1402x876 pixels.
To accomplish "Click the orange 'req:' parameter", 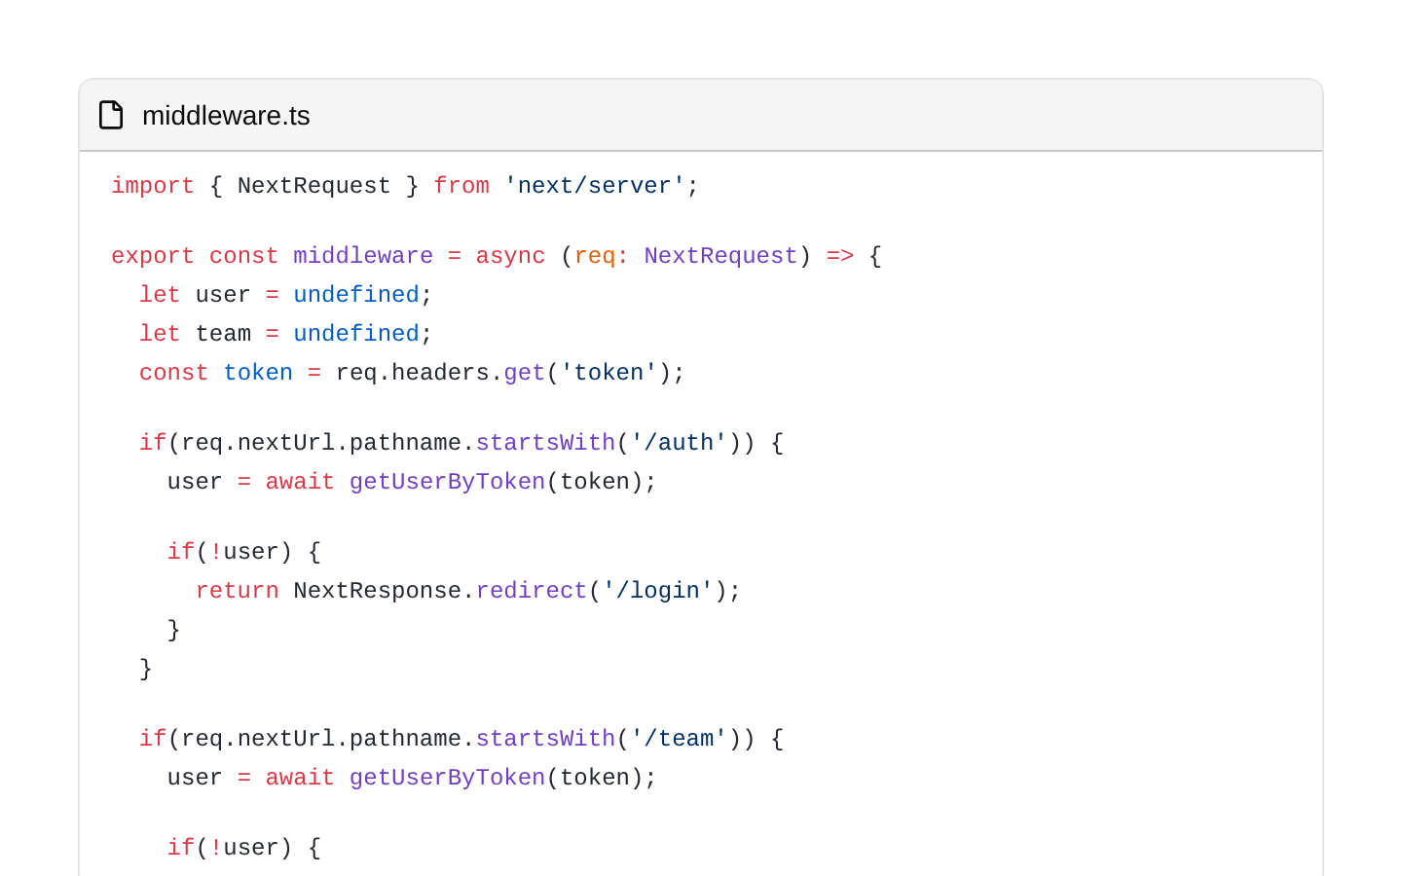I will click(x=602, y=256).
